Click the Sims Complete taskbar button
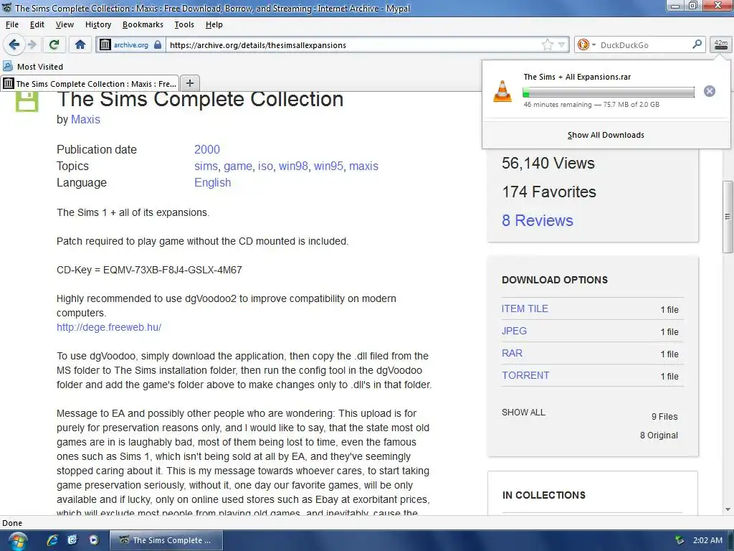 tap(166, 540)
